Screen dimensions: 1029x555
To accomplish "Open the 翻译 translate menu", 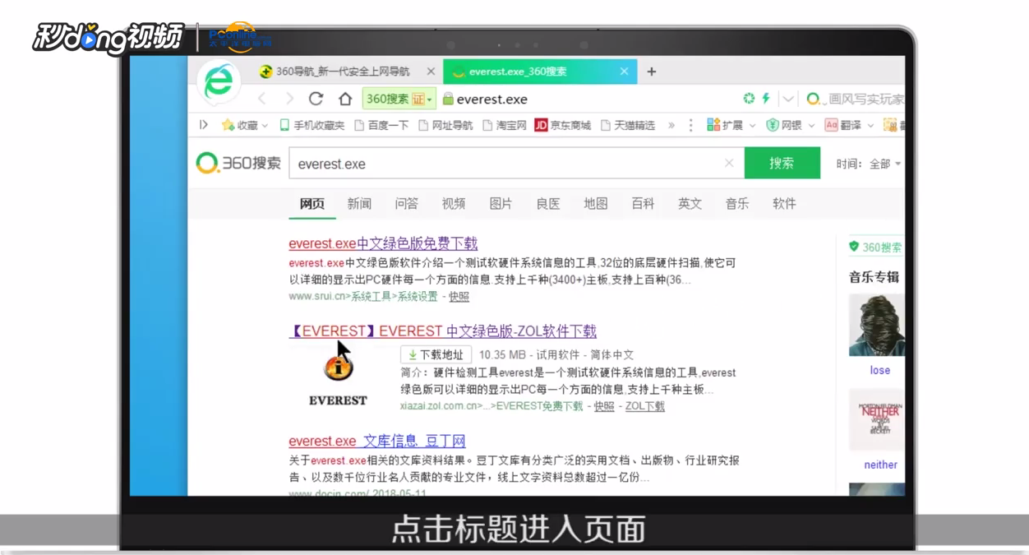I will (x=849, y=125).
